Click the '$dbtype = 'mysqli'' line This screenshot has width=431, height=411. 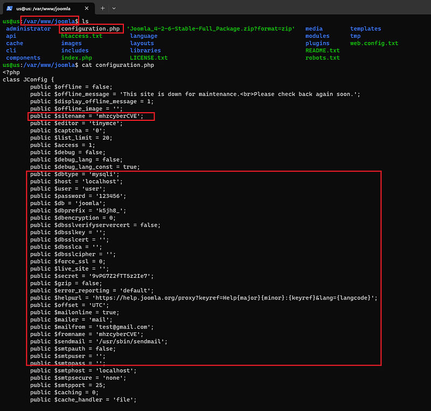coord(75,174)
